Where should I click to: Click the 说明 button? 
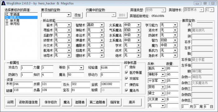click(10, 102)
